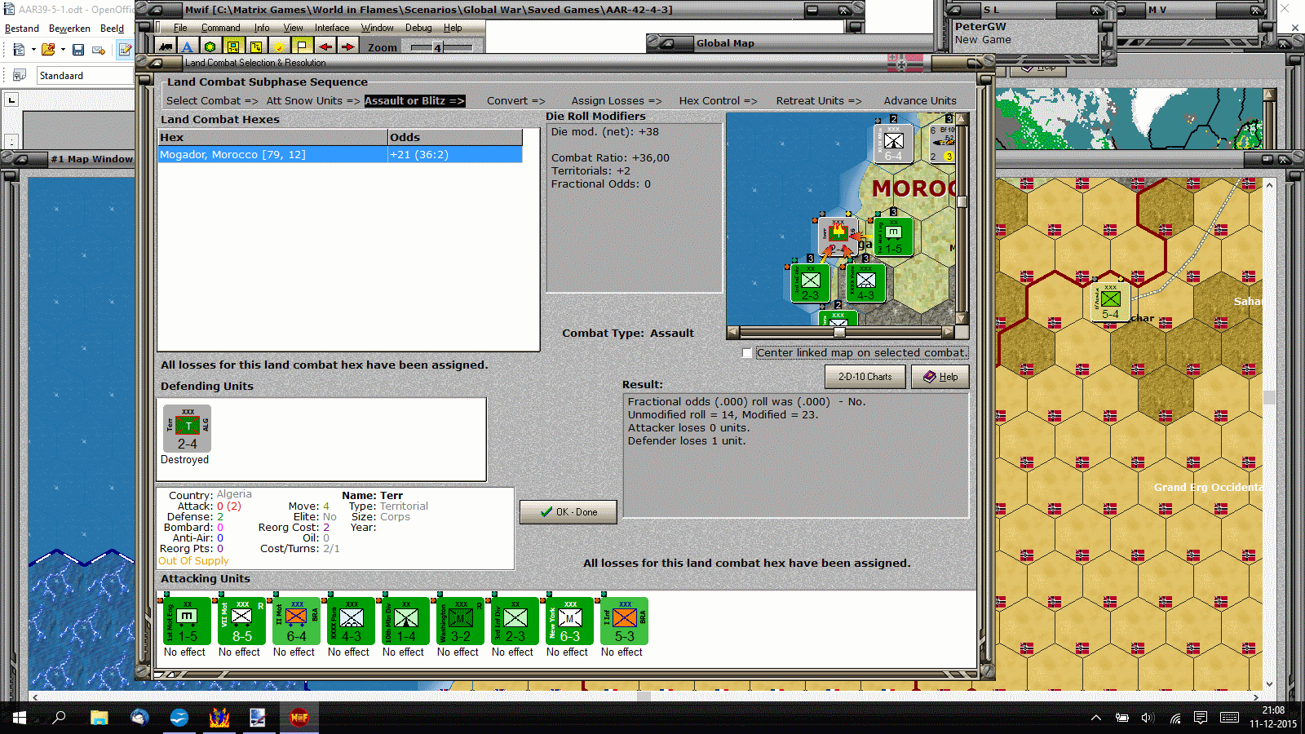Click the flag toolbar icon
The image size is (1305, 734).
[302, 46]
